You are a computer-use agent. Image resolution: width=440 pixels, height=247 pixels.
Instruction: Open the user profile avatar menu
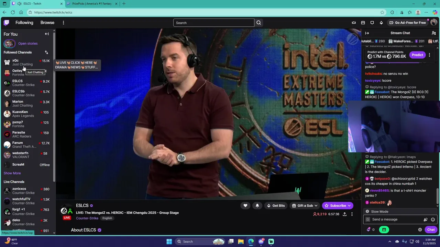(434, 23)
